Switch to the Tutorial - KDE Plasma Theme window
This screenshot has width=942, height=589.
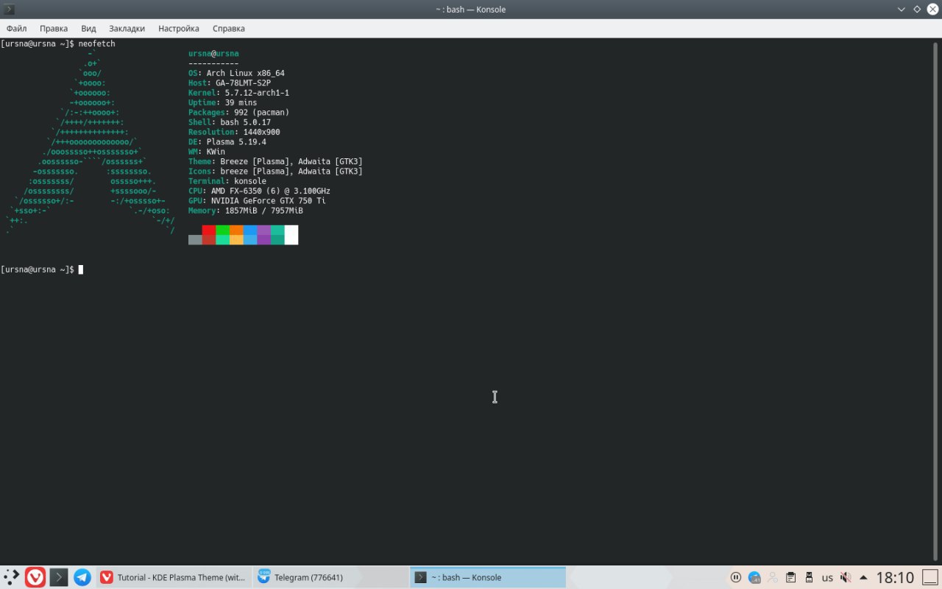174,577
